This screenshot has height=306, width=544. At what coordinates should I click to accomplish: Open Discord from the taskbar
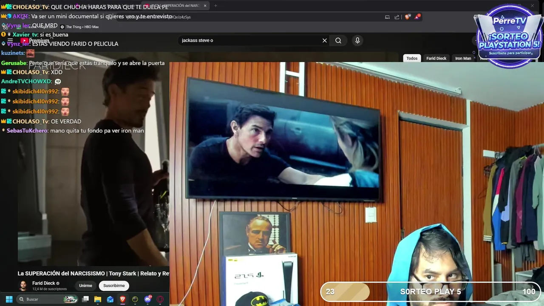pos(147,299)
